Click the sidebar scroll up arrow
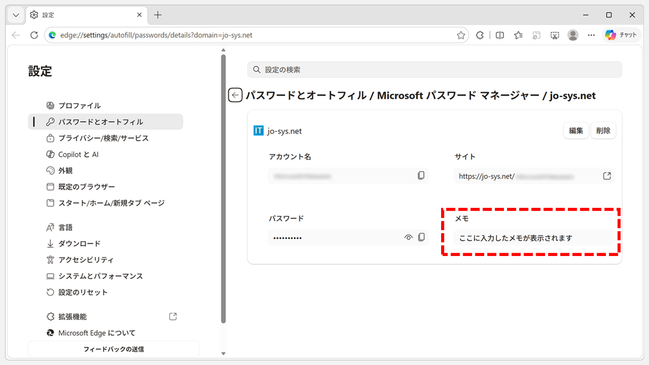 coord(224,50)
